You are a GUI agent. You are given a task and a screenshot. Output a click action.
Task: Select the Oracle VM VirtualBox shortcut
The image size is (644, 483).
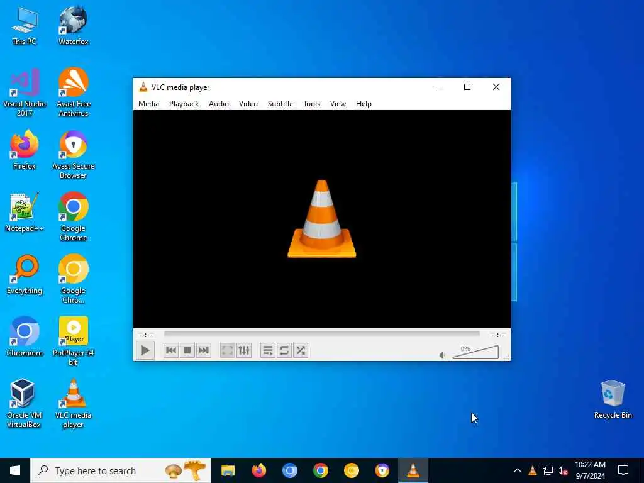[25, 404]
